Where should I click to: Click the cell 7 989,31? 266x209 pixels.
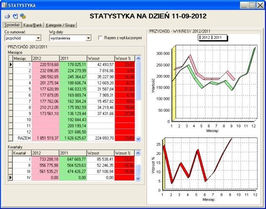pyautogui.click(x=101, y=95)
